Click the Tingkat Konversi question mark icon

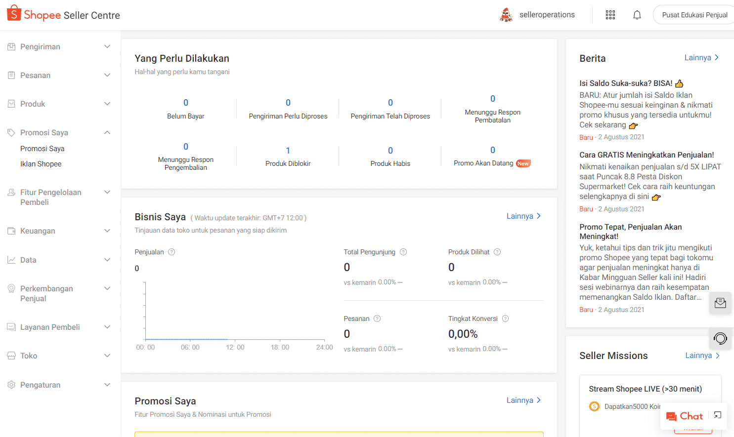505,318
